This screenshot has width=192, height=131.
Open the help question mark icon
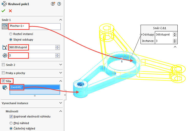[x=59, y=4]
